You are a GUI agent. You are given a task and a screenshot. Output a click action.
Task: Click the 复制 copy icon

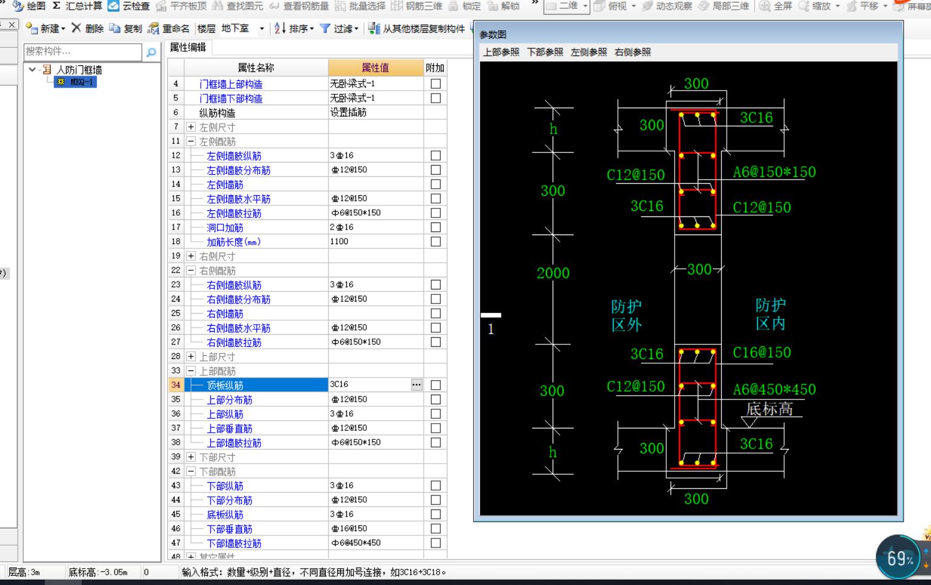tap(115, 28)
